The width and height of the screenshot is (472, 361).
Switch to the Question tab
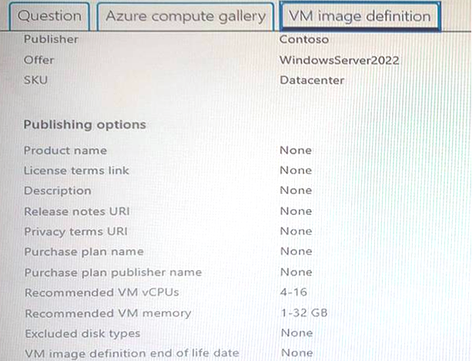[50, 16]
